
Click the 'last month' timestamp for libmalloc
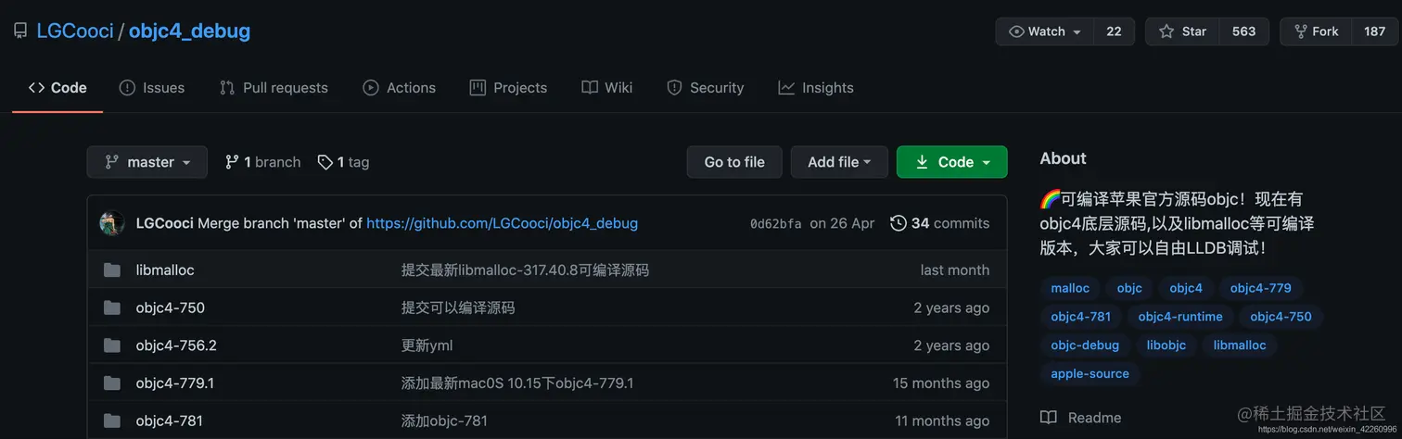(955, 270)
